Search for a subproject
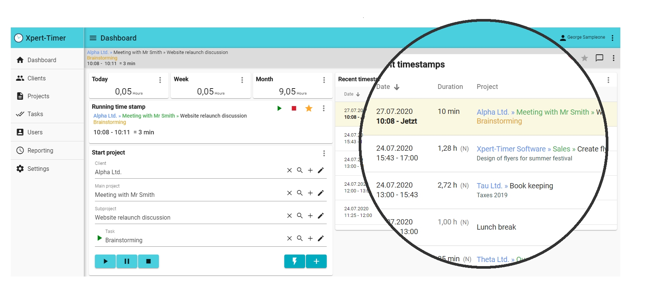 tap(300, 216)
